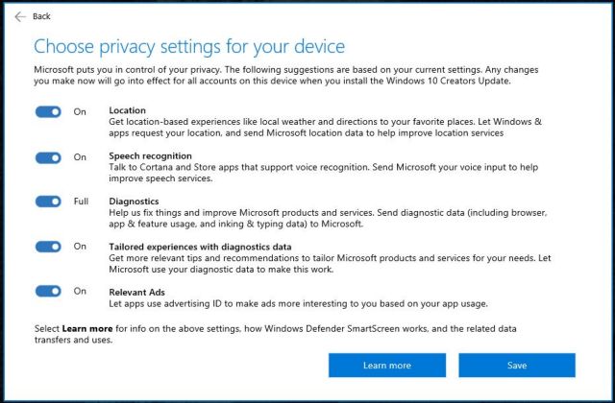Click the bold "Diagnostics" heading

click(x=135, y=201)
